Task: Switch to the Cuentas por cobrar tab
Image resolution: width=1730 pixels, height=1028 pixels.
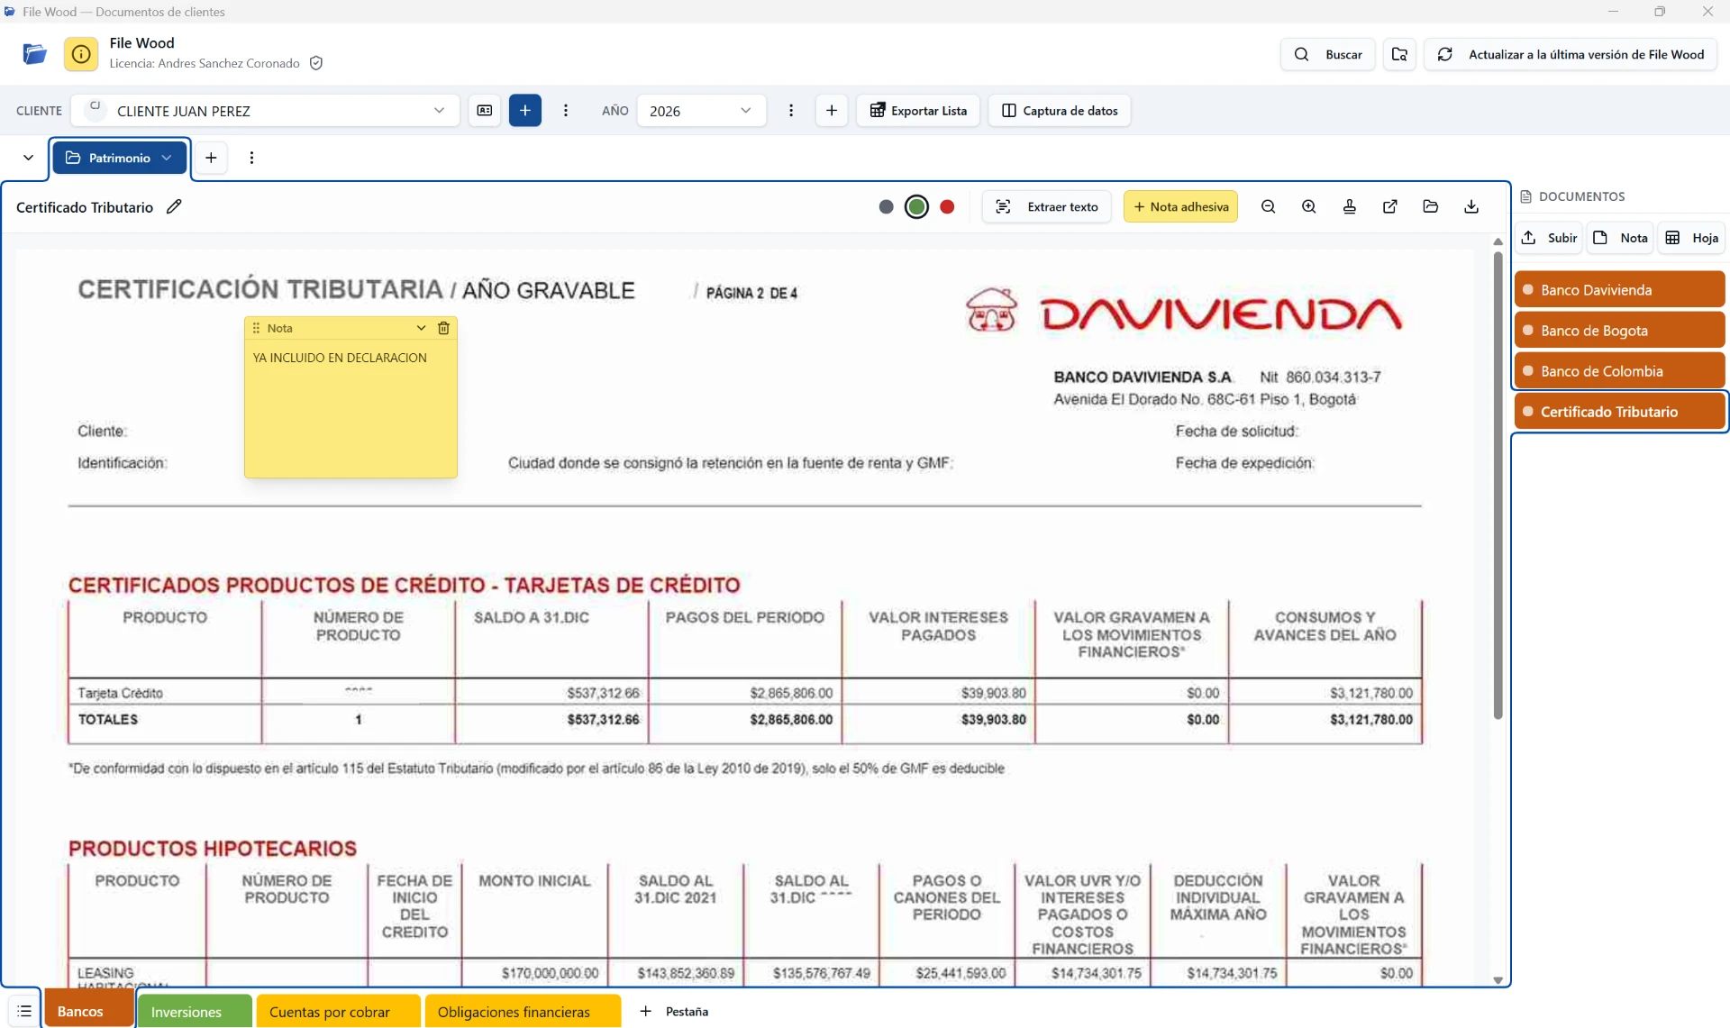Action: coord(338,1011)
